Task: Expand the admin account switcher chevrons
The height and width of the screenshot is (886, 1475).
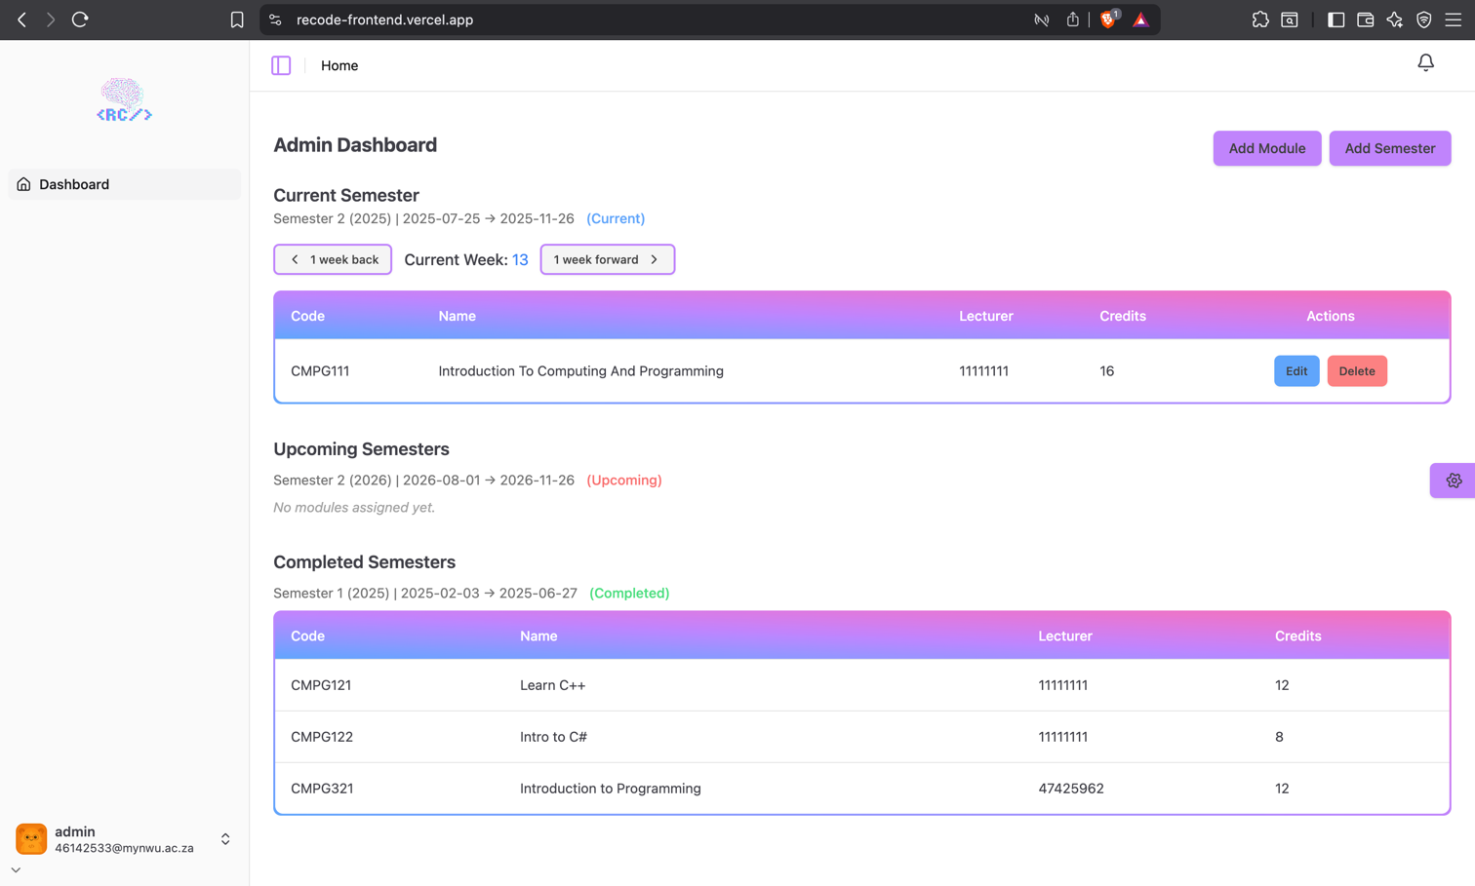Action: (x=225, y=839)
